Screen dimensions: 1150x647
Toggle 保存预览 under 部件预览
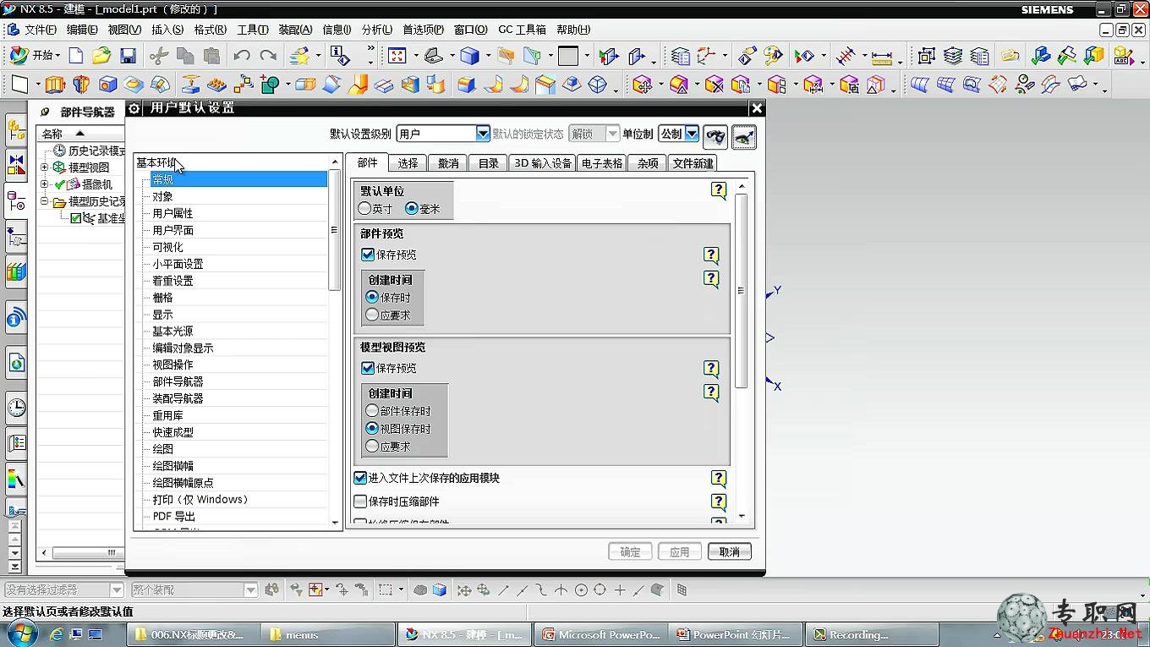pyautogui.click(x=368, y=254)
